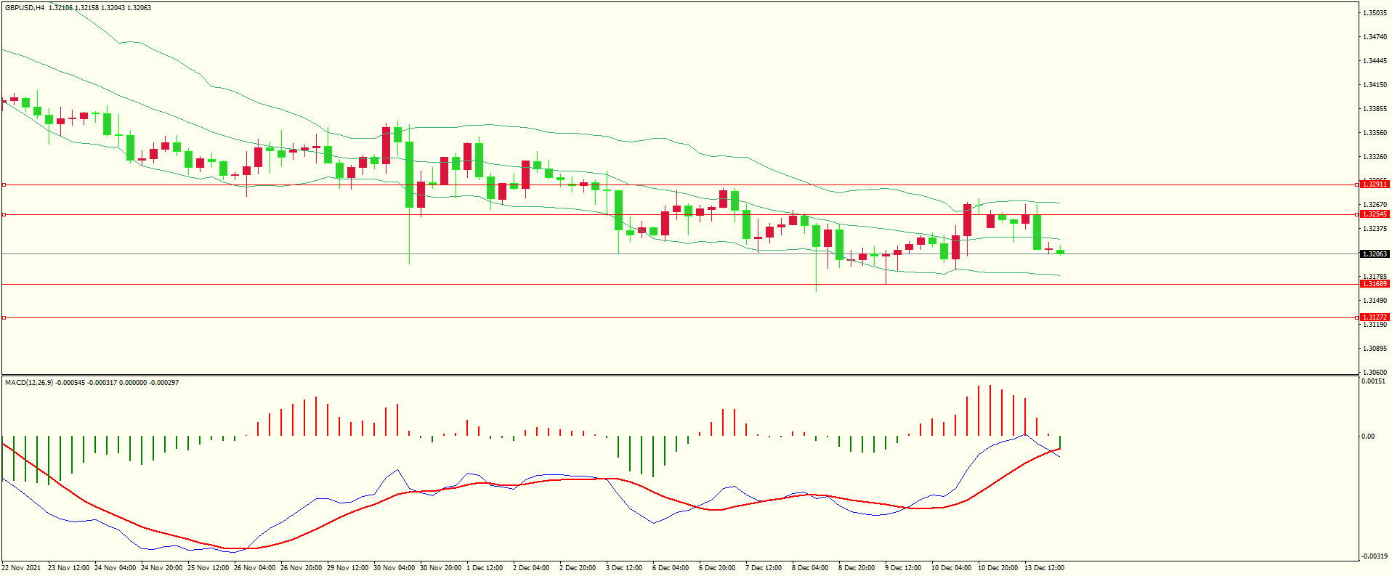Select right handle of the 1.32545 line

click(1357, 214)
